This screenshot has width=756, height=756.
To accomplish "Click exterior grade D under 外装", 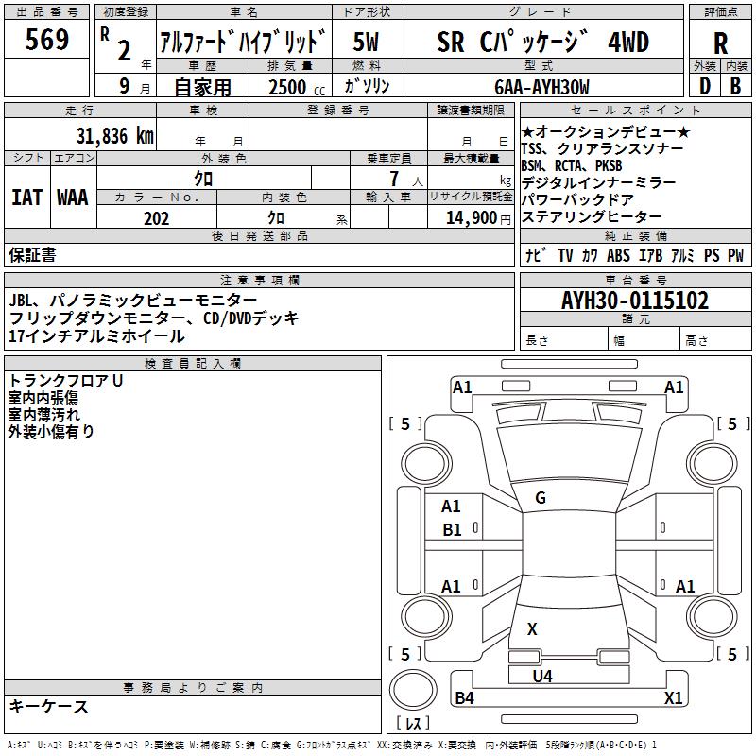I will 704,86.
